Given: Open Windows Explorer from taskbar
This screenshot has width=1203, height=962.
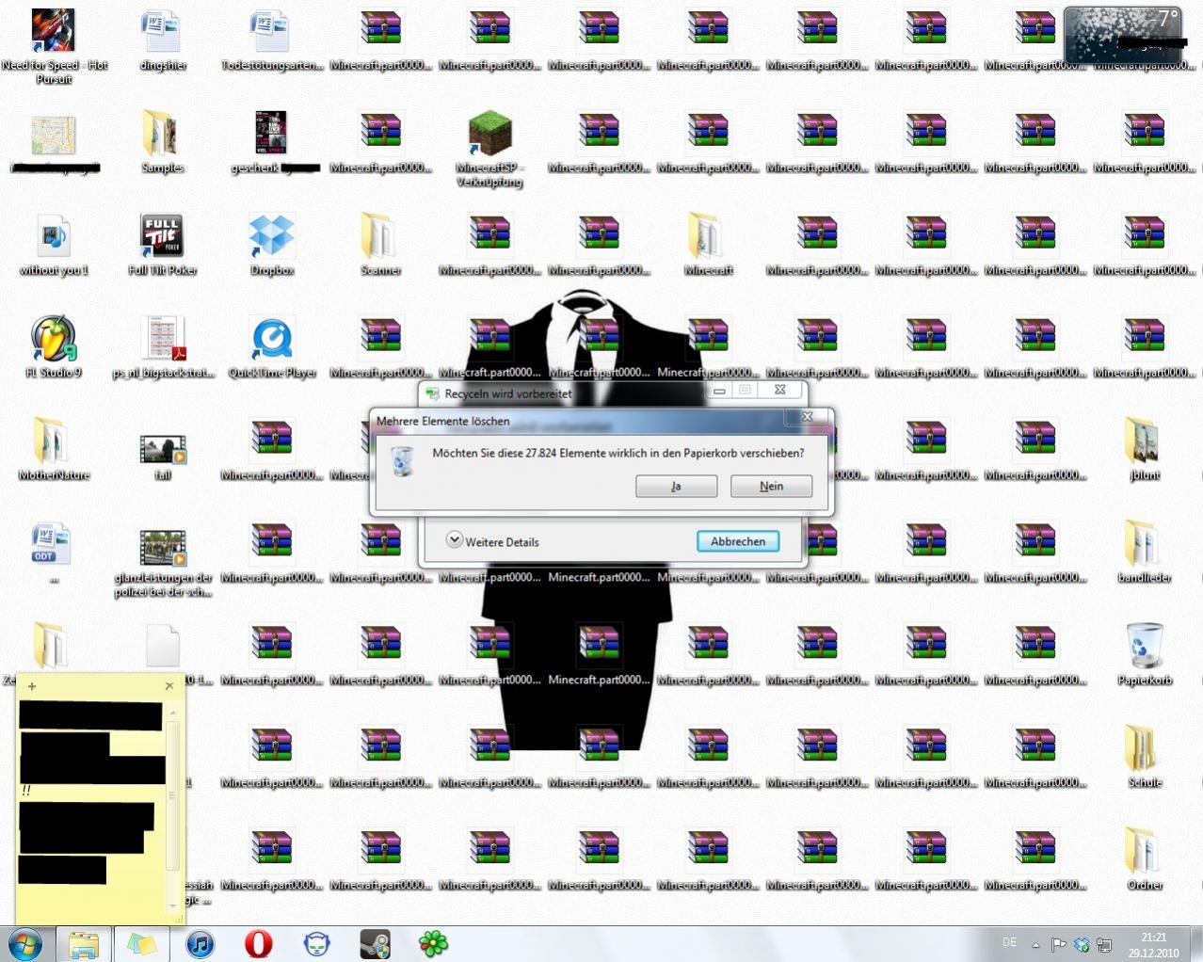Looking at the screenshot, I should 84,943.
